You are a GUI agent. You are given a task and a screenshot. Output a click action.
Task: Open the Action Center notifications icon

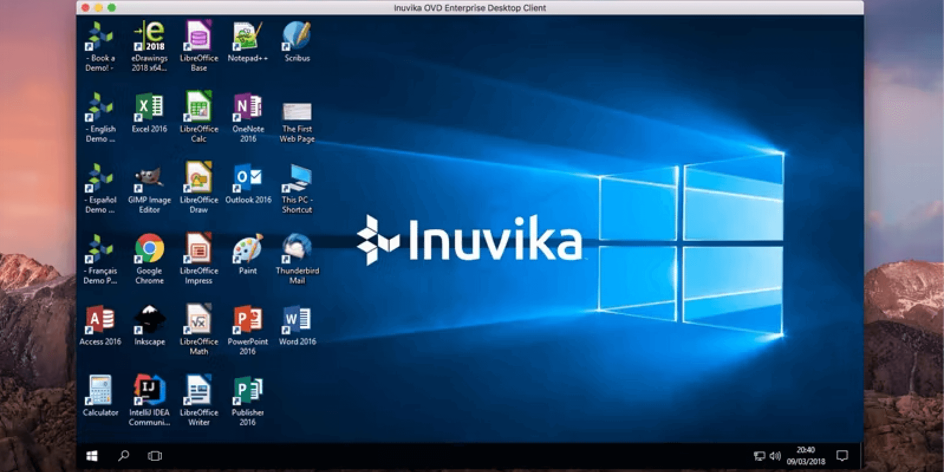[x=842, y=456]
